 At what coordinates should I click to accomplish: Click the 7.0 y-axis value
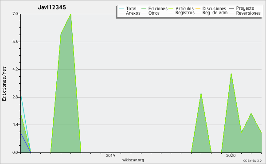[x=15, y=14]
